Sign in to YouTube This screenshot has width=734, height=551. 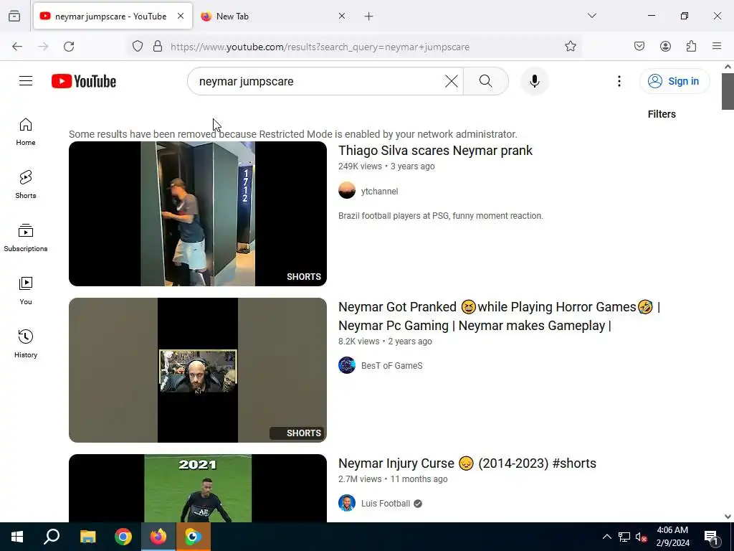click(x=675, y=81)
